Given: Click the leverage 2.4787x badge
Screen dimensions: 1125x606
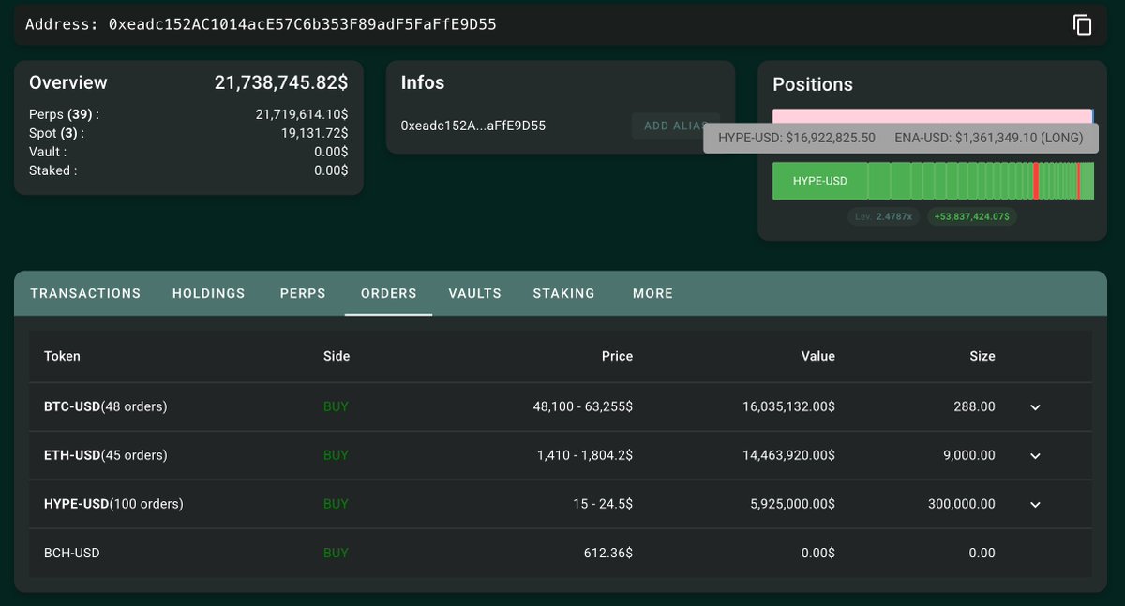Looking at the screenshot, I should (x=884, y=216).
